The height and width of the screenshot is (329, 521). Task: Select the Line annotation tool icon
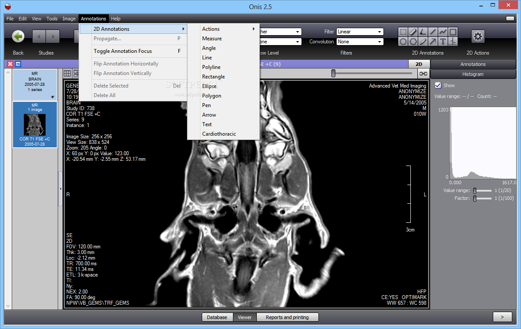[433, 32]
